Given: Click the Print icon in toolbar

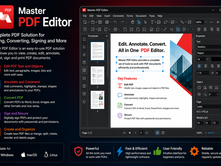Looking at the screenshot, I should pyautogui.click(x=107, y=22).
